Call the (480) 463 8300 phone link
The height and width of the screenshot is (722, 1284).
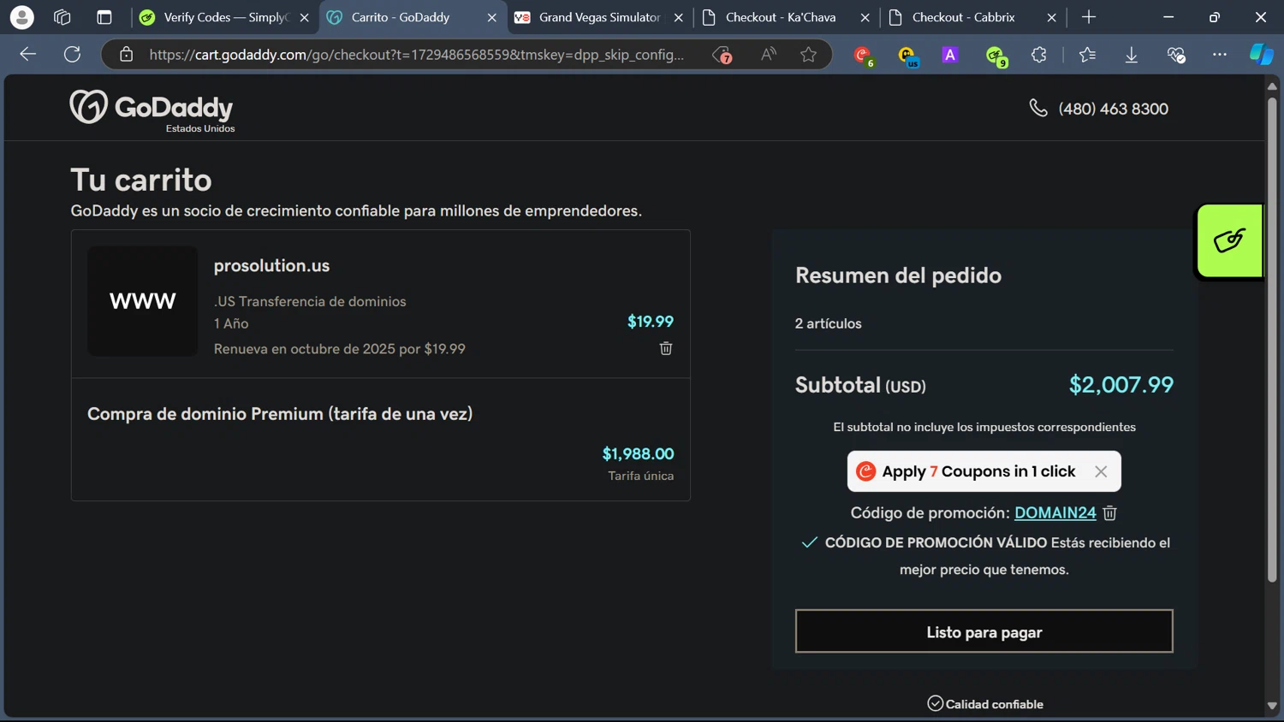click(1099, 109)
